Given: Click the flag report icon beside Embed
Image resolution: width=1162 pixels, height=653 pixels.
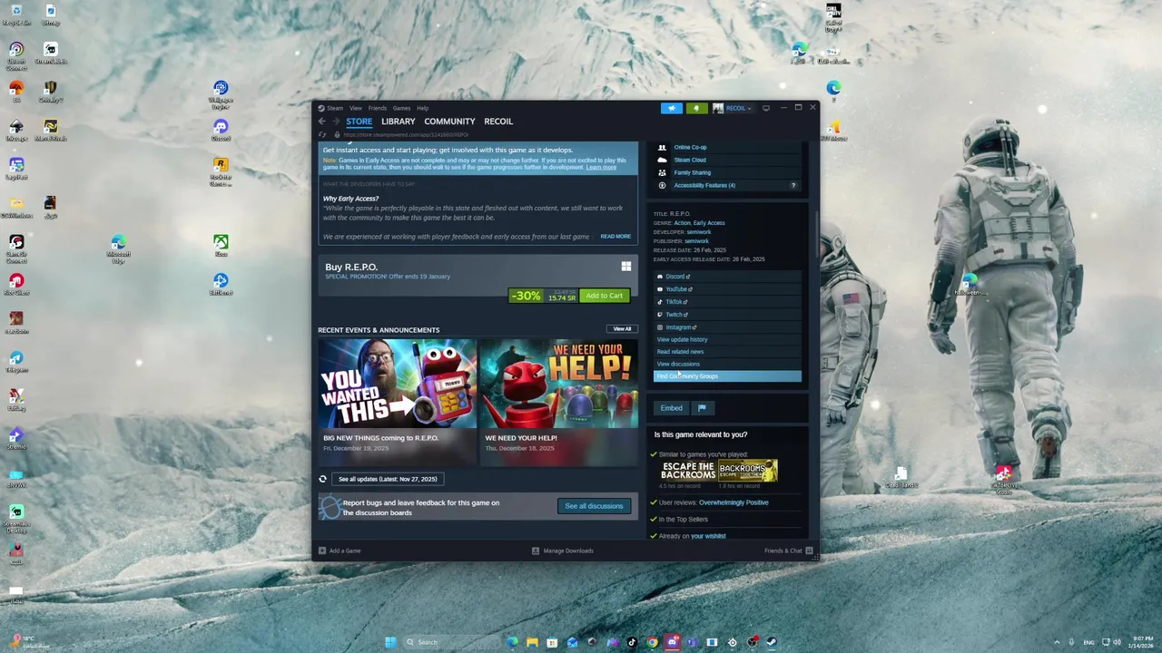Looking at the screenshot, I should (702, 408).
